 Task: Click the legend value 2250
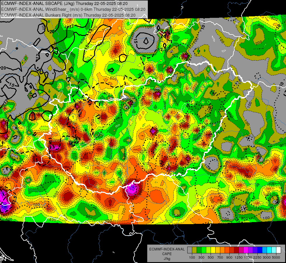click(x=257, y=257)
